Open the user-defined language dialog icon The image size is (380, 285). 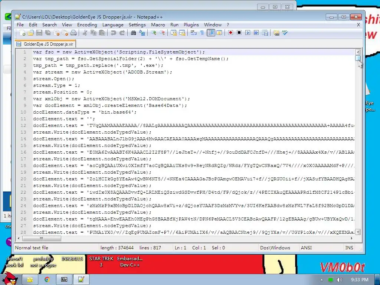(219, 33)
